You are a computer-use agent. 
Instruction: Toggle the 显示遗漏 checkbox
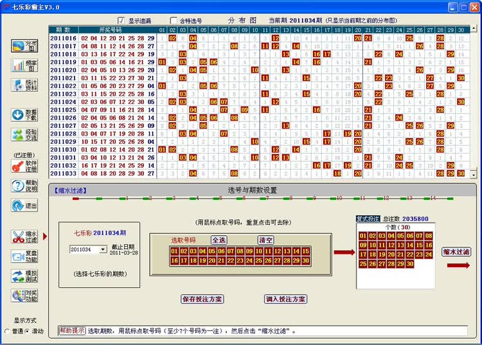pos(121,21)
